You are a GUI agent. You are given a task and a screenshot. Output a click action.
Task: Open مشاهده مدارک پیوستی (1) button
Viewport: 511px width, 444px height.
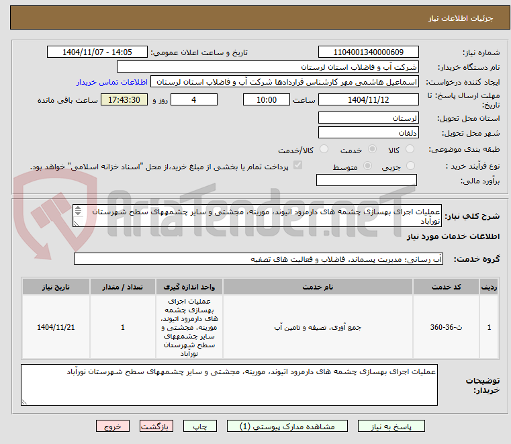click(287, 426)
